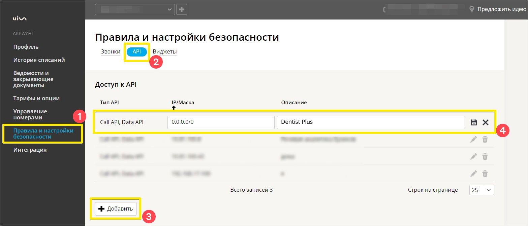This screenshot has height=226, width=528.
Task: Click the Описание column header
Action: tap(294, 102)
